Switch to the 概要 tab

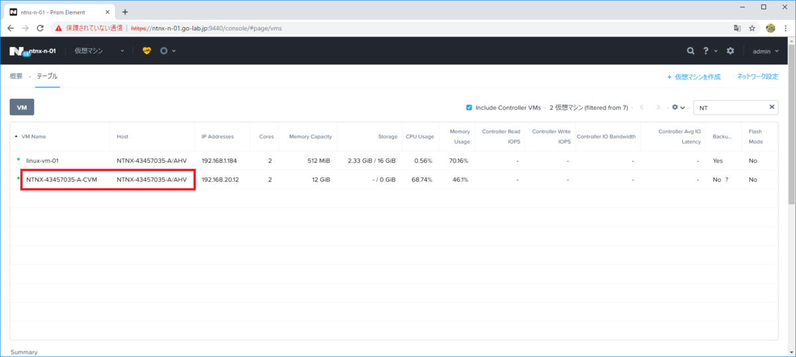[x=16, y=76]
